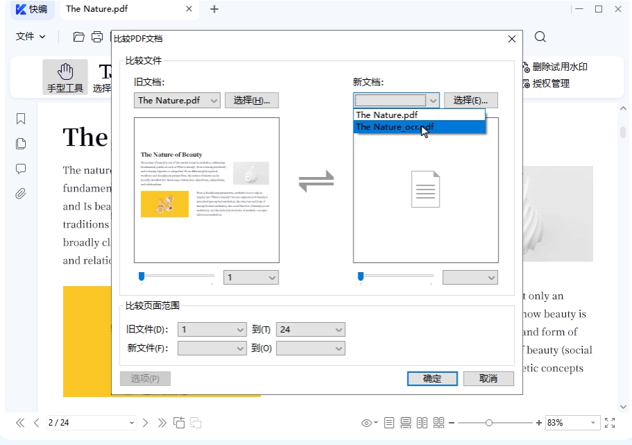Click the open folder icon in toolbar

pos(78,37)
